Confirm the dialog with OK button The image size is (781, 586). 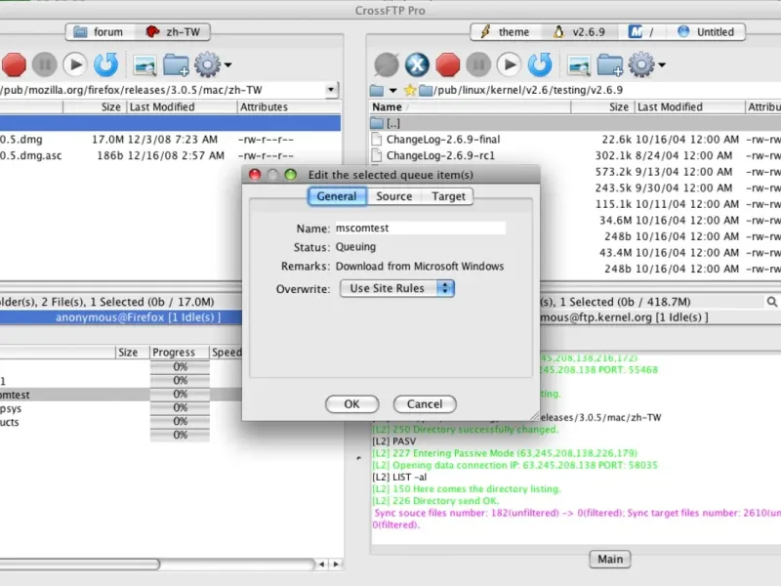click(351, 403)
